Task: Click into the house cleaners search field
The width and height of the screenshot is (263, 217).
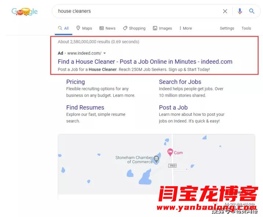Action: [x=138, y=11]
